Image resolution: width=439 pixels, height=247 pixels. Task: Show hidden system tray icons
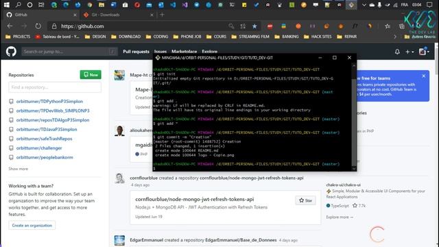tap(364, 5)
